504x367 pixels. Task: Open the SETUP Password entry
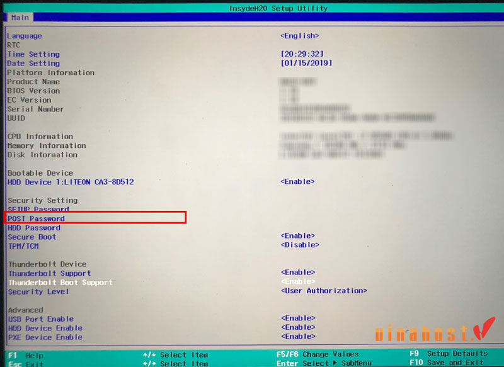click(38, 209)
